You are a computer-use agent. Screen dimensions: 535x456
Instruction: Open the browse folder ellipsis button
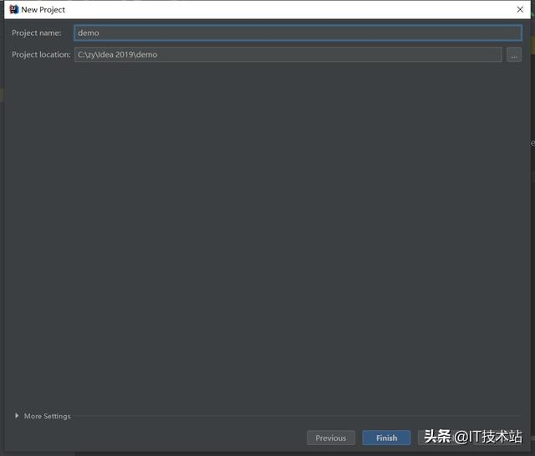(514, 54)
